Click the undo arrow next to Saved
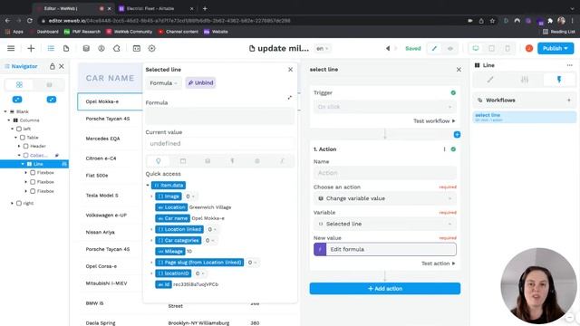This screenshot has width=580, height=326. 388,48
